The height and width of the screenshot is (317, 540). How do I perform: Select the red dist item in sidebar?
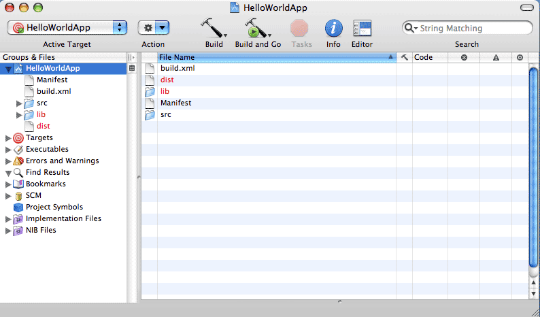[x=43, y=127]
